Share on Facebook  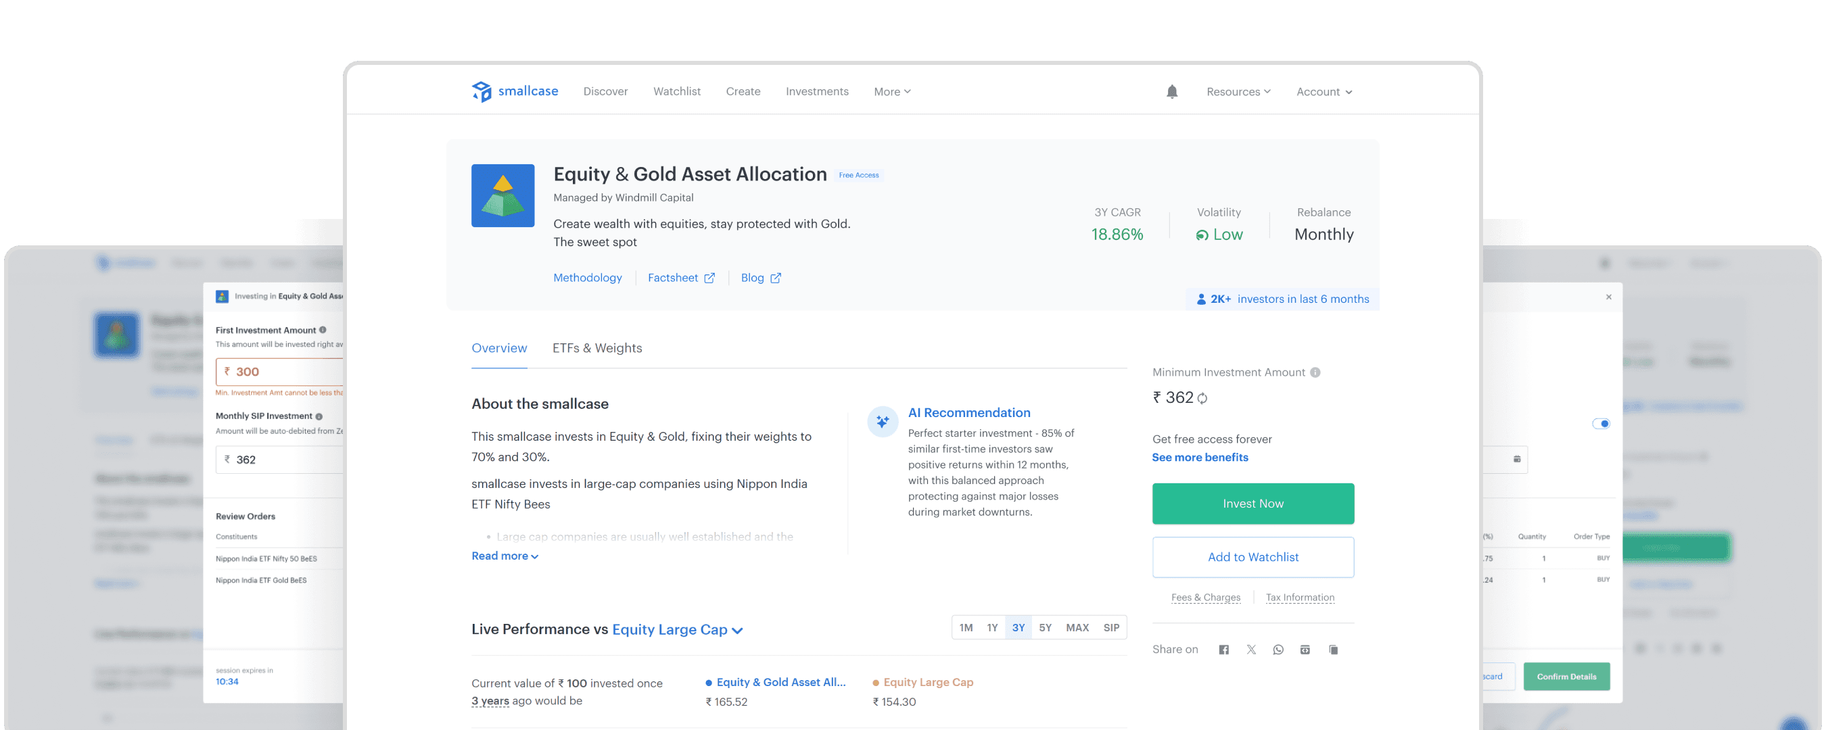1223,649
